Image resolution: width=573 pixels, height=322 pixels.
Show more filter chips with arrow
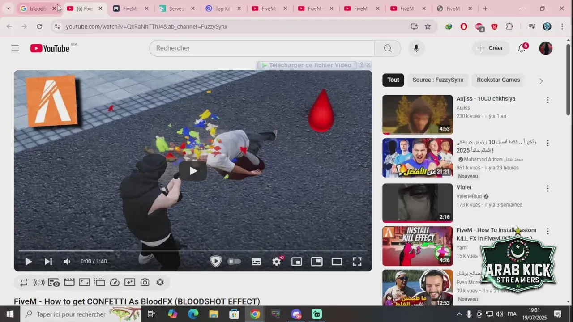(x=541, y=81)
